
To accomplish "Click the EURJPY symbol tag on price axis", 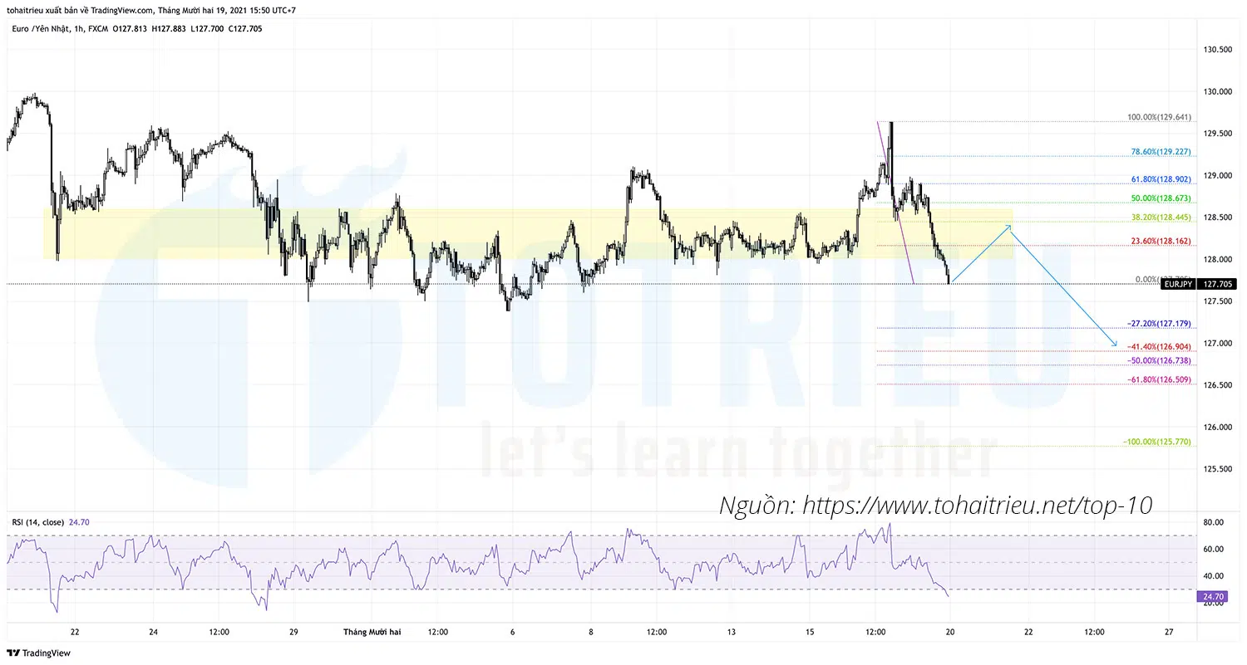I will [1178, 284].
